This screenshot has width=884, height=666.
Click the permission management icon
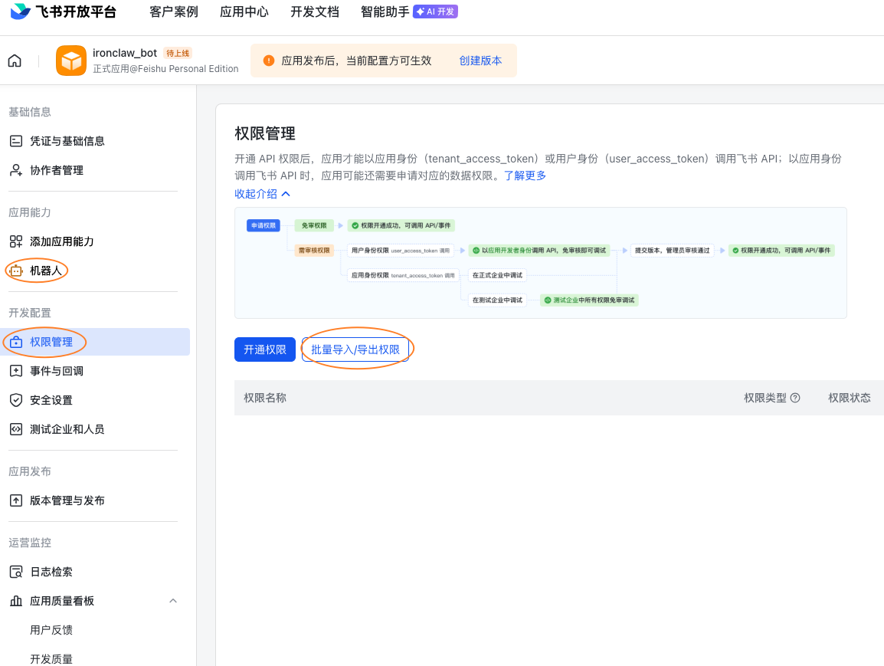16,342
